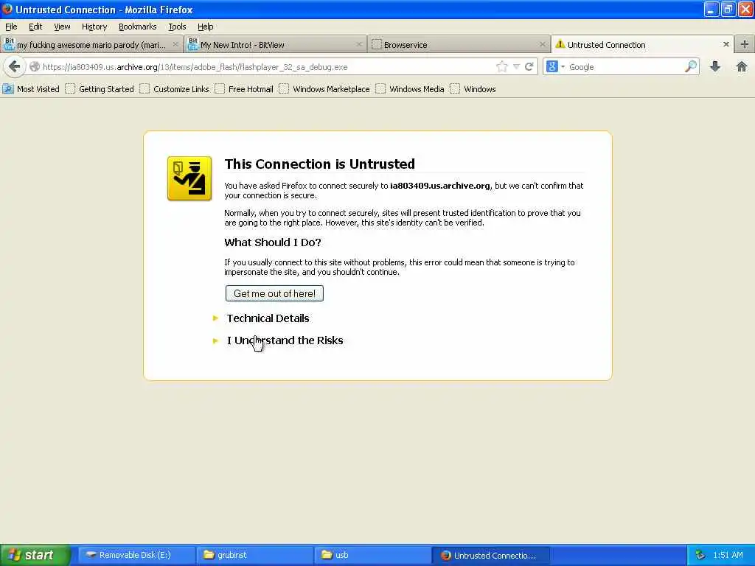Open the History menu
755x566 pixels.
94,27
